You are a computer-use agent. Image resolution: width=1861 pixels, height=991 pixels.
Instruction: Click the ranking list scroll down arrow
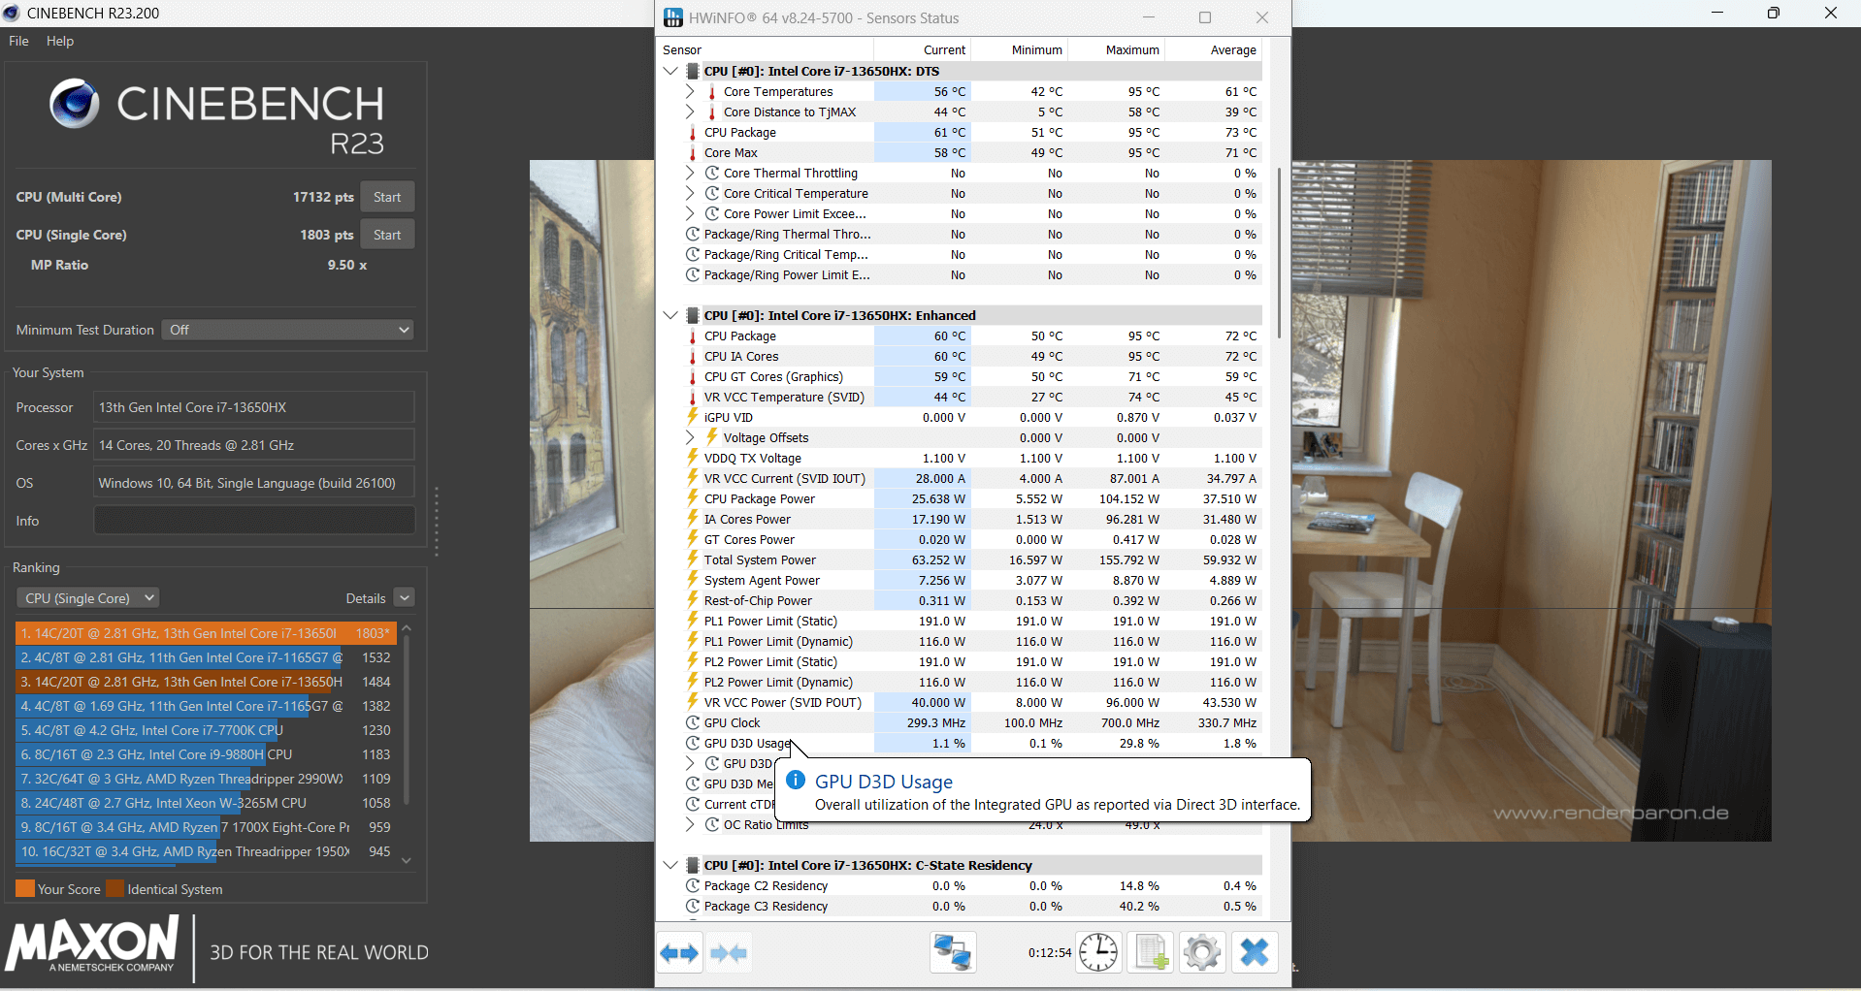pyautogui.click(x=407, y=860)
